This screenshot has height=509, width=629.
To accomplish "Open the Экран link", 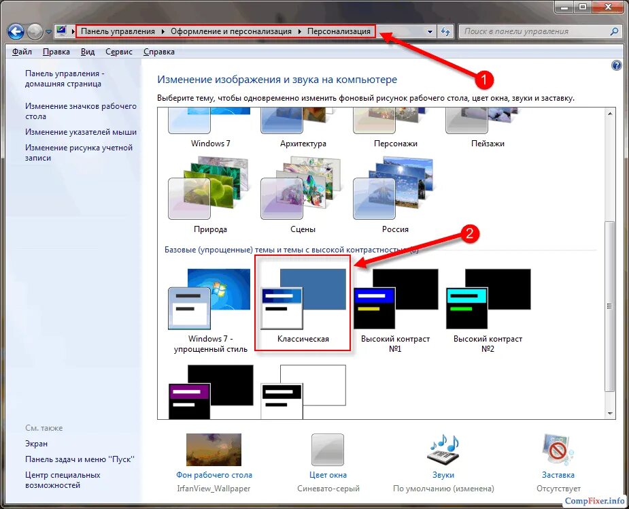I will pos(36,444).
